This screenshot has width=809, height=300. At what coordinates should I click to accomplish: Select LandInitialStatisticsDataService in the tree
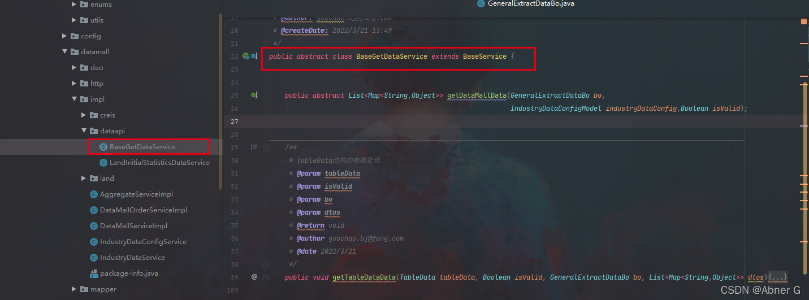click(x=159, y=163)
